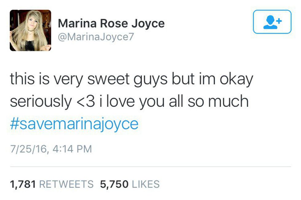This screenshot has width=301, height=200.
Task: Open the @MarinaJoyce7 handle
Action: (96, 37)
